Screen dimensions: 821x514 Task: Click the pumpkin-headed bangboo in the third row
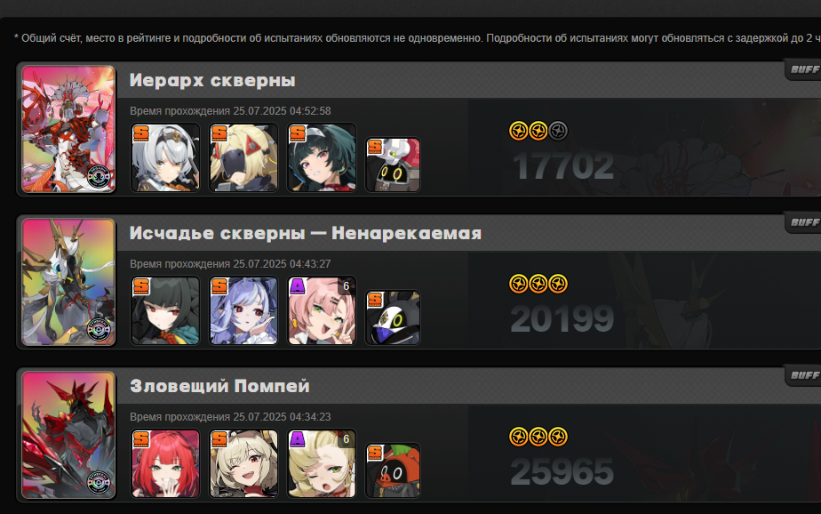(x=393, y=470)
